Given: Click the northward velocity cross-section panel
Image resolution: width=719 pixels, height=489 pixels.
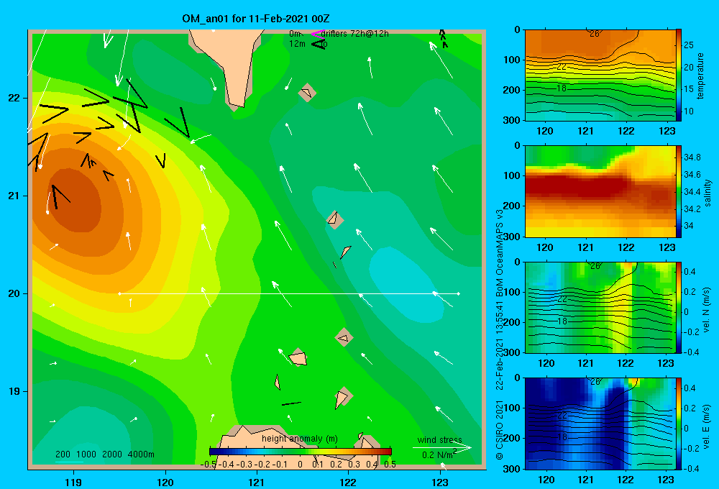Looking at the screenshot, I should pos(600,307).
